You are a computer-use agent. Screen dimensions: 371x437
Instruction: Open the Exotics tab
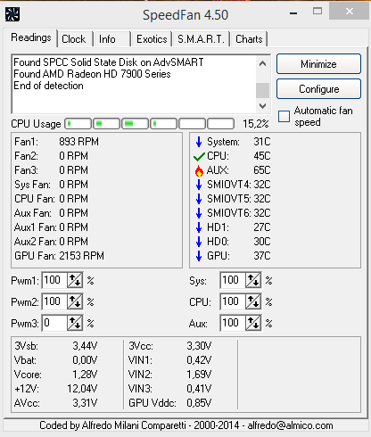tap(152, 39)
